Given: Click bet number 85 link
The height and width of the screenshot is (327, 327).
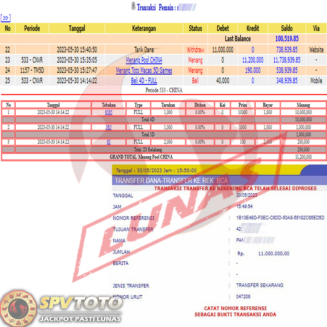Looking at the screenshot, I should click(109, 142).
